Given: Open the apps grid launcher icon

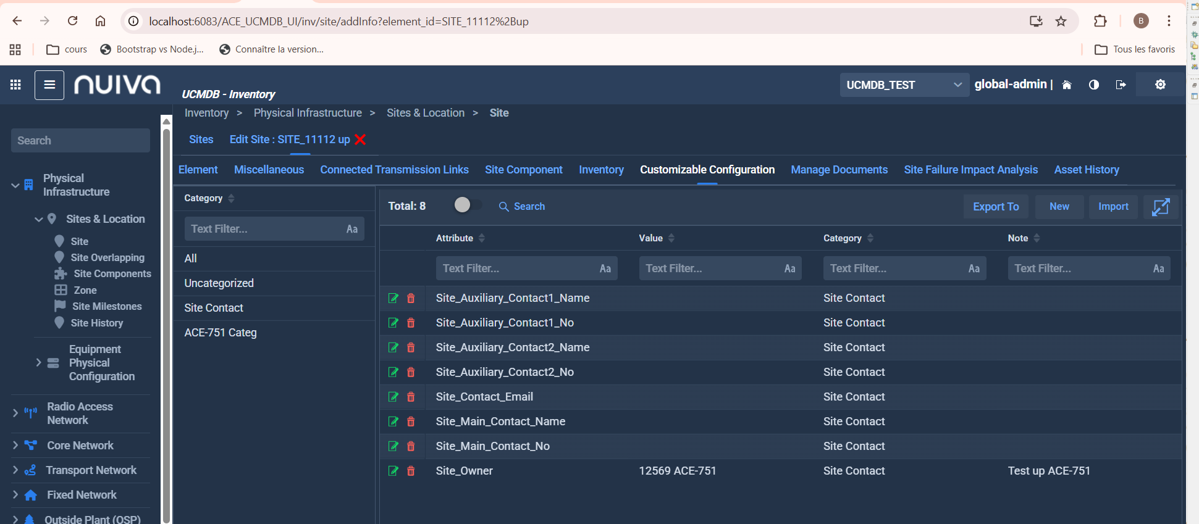Looking at the screenshot, I should 15,85.
